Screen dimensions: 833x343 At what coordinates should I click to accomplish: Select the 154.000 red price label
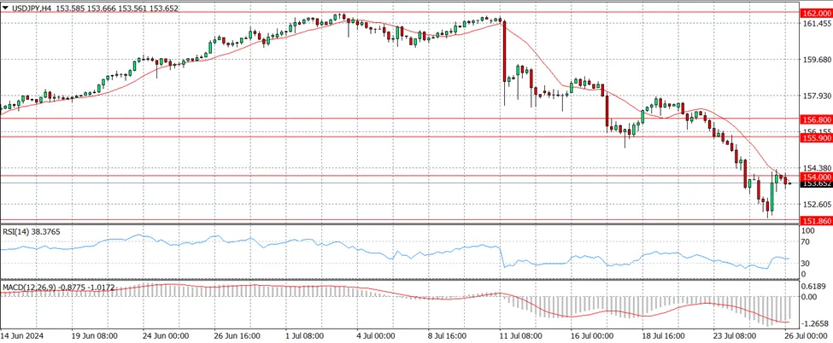point(815,177)
